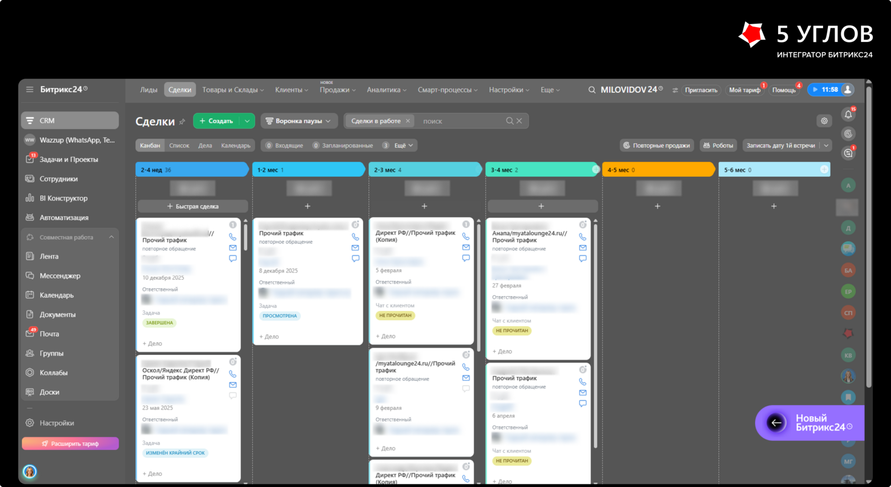
Task: Open the notifications bell icon
Action: (848, 114)
